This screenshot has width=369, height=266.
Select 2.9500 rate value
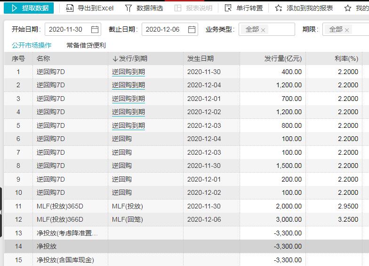[348, 206]
